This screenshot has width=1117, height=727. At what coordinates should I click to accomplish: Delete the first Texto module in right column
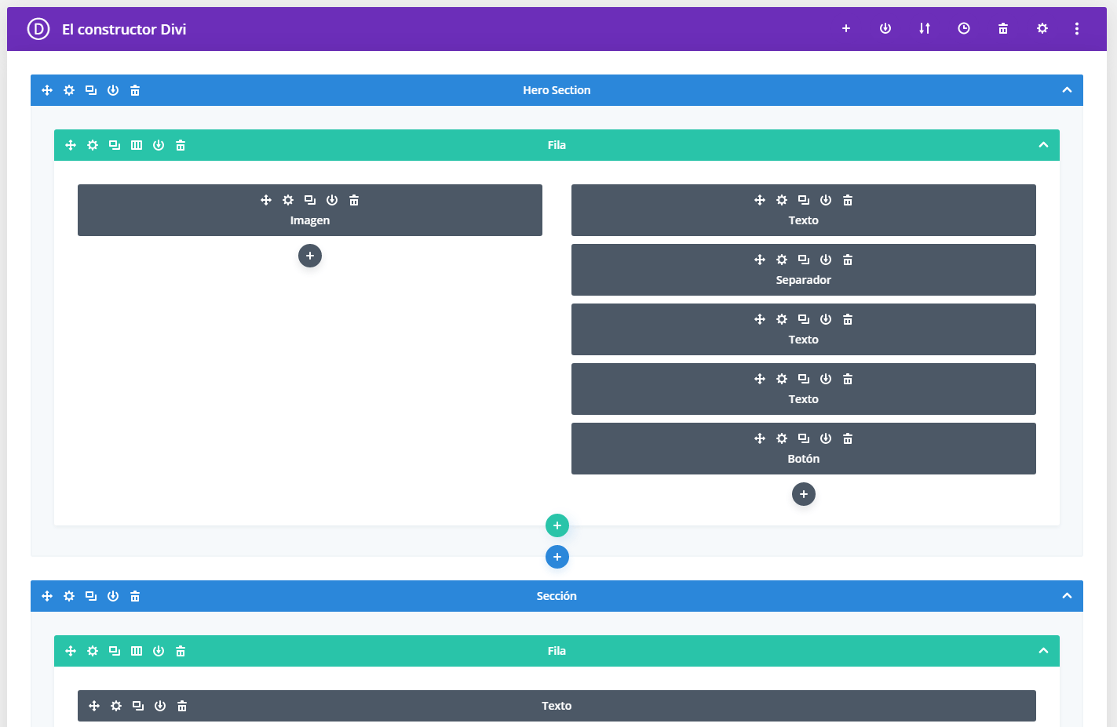(x=848, y=200)
